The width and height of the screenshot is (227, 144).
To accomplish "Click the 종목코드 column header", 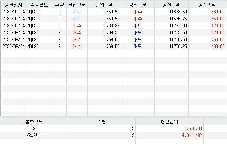I will [39, 5].
